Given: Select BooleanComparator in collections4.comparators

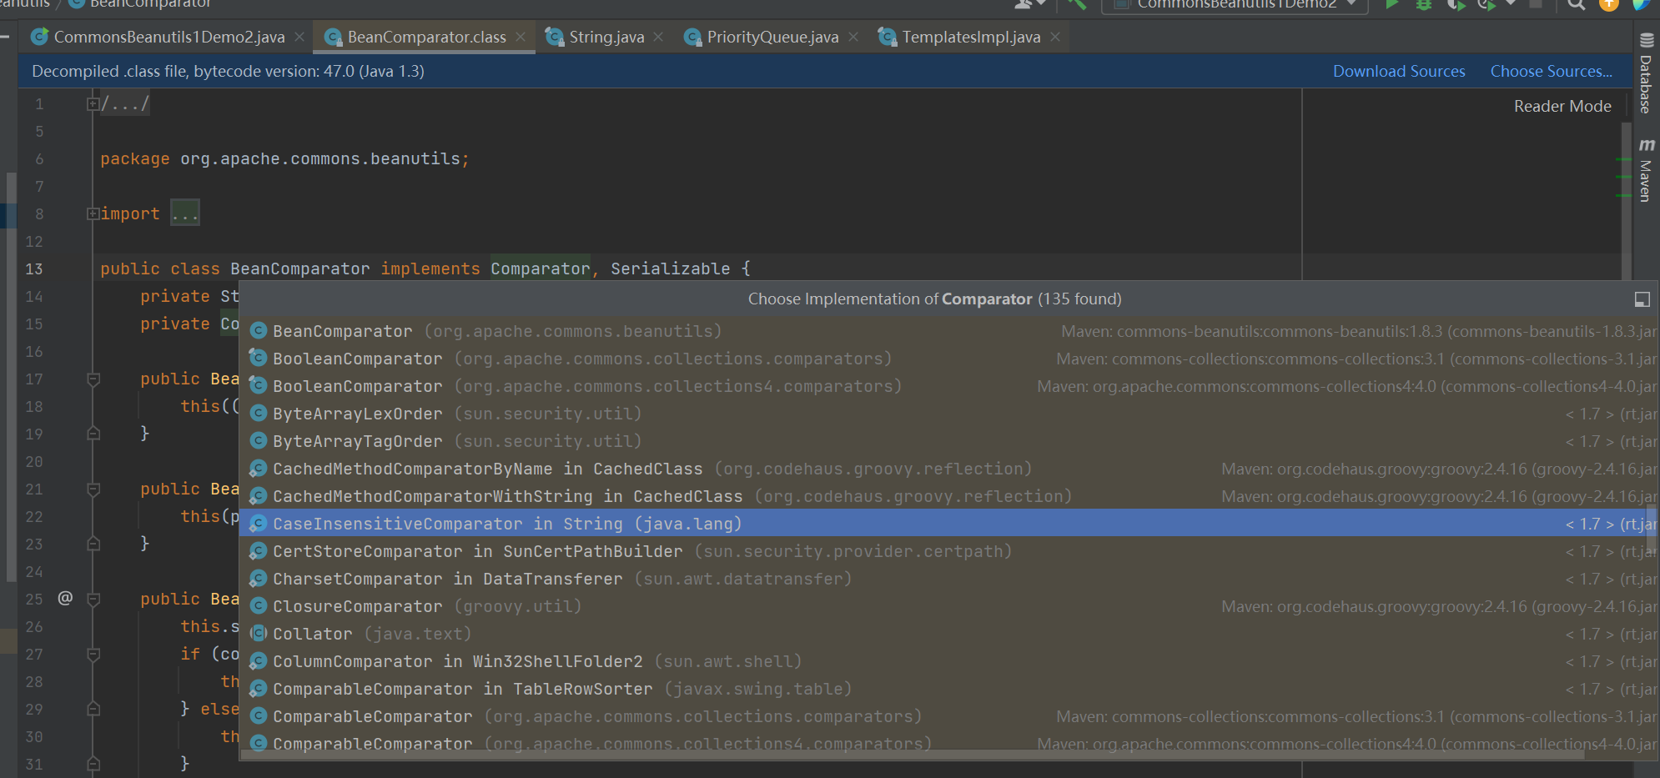Looking at the screenshot, I should pyautogui.click(x=948, y=386).
